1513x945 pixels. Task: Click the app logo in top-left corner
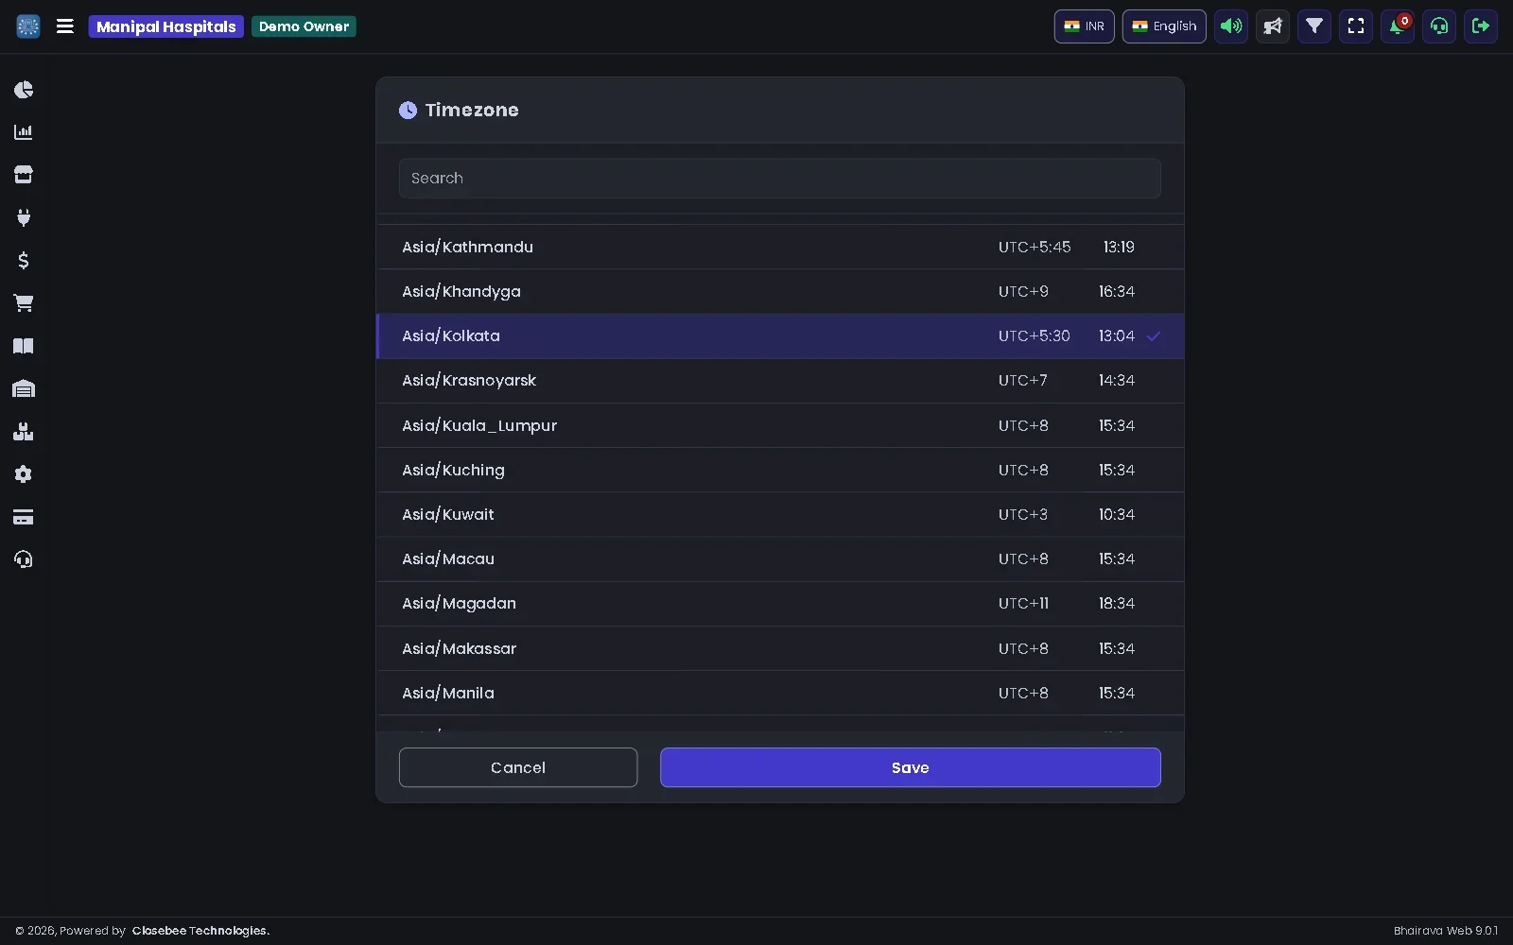click(28, 26)
